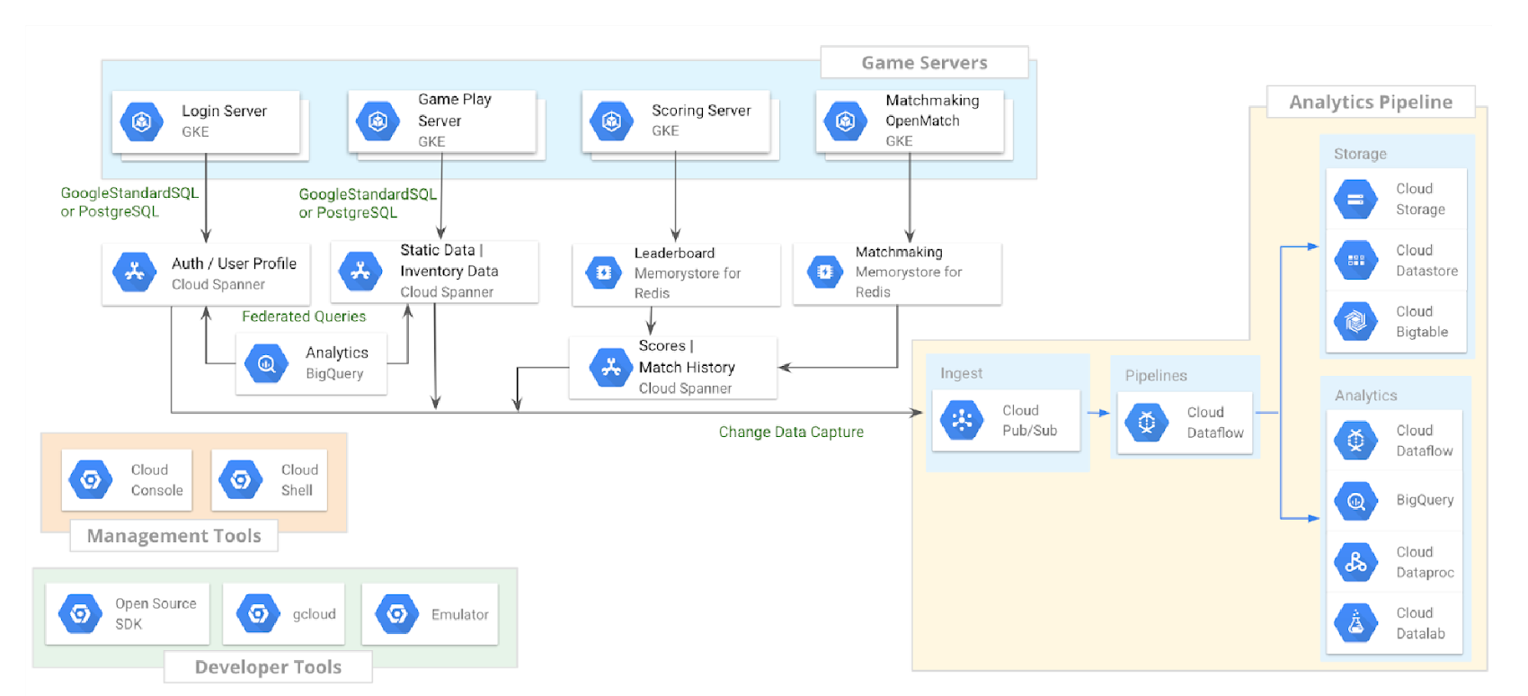
Task: Click the Login Server GKE icon
Action: (x=142, y=121)
